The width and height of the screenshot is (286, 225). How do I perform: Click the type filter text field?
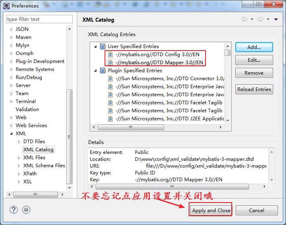(39, 19)
